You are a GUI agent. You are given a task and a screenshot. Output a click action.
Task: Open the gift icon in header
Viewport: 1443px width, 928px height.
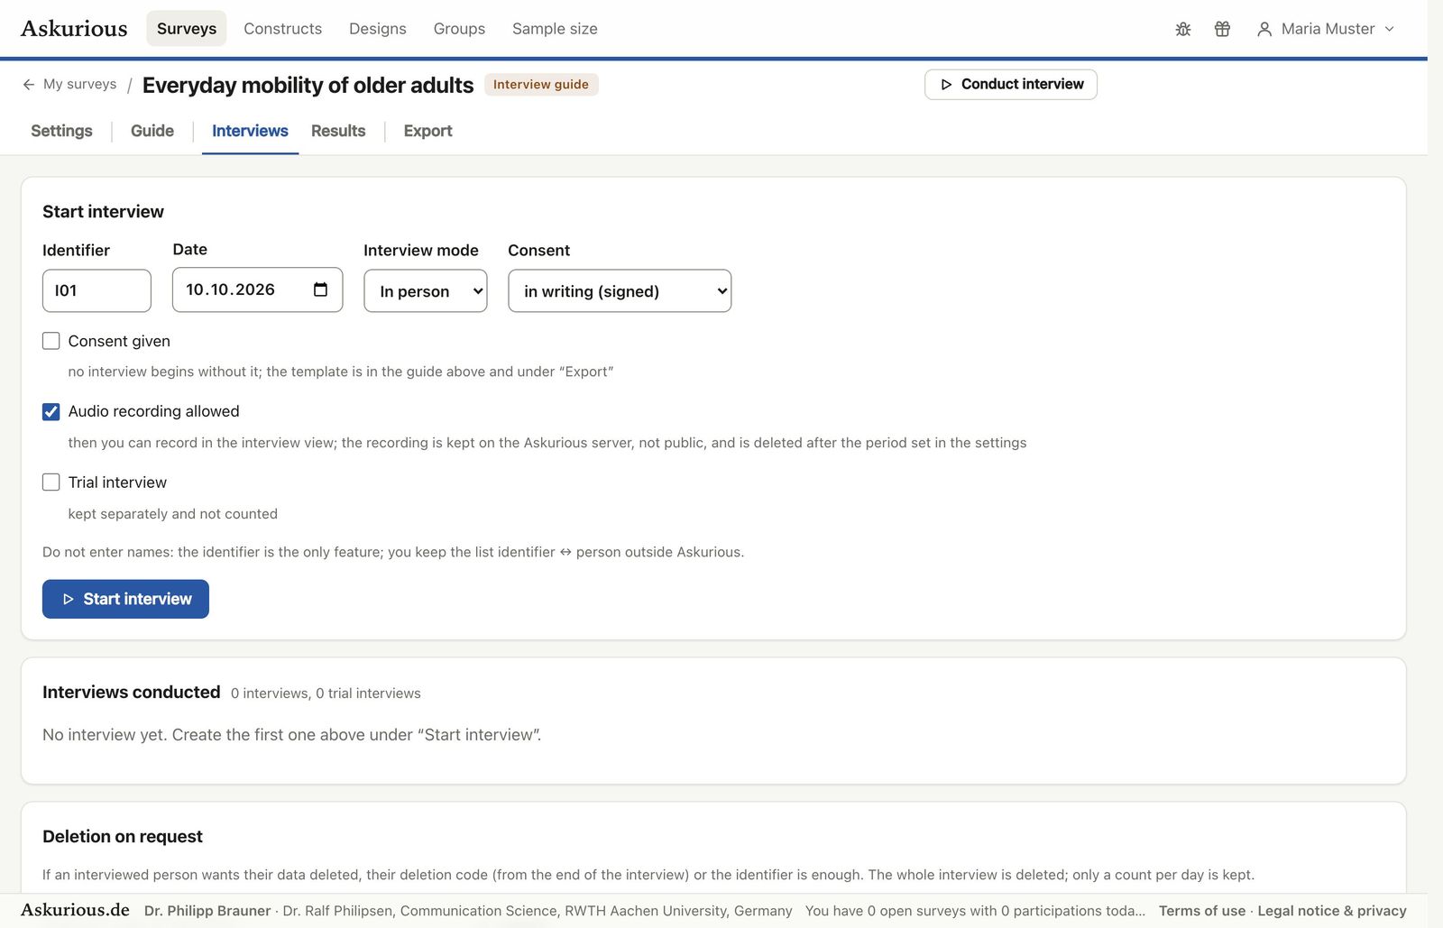[x=1222, y=29]
